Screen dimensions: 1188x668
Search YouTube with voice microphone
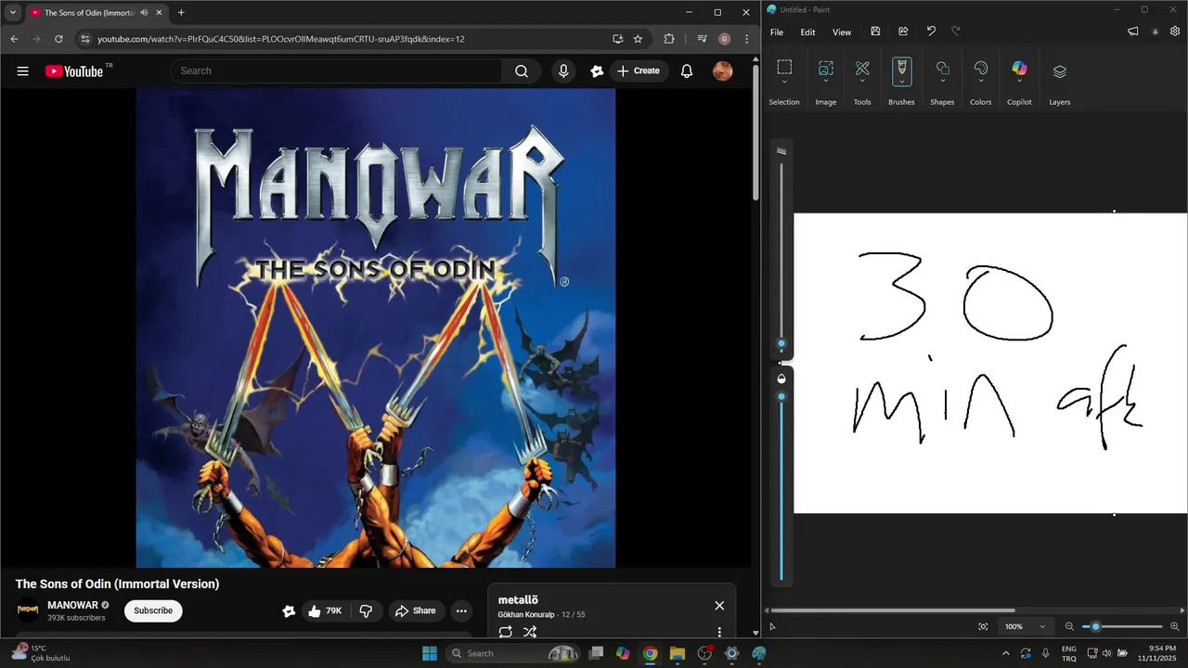pos(563,71)
